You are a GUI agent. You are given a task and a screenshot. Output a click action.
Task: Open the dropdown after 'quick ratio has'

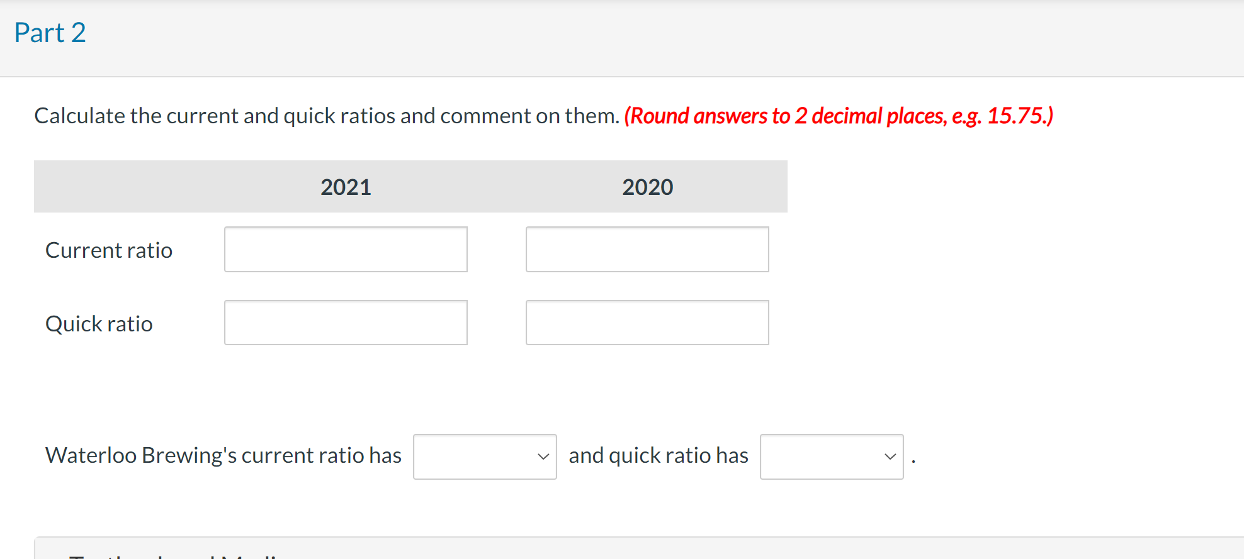click(x=831, y=457)
